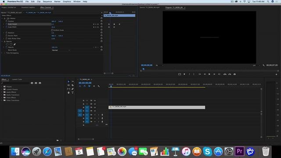Viewport: 281px width, 158px height.
Task: Select TV_SNOW clip on the timeline
Action: [x=157, y=107]
